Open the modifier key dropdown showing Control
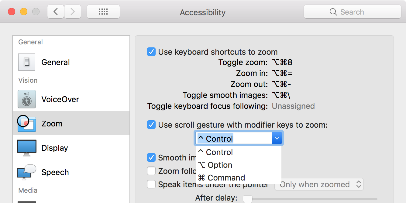This screenshot has width=406, height=203. pos(277,138)
